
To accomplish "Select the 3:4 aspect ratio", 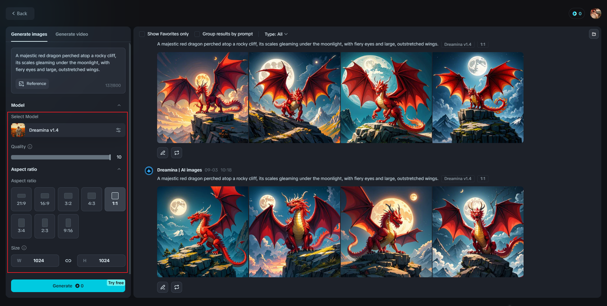I will (21, 226).
